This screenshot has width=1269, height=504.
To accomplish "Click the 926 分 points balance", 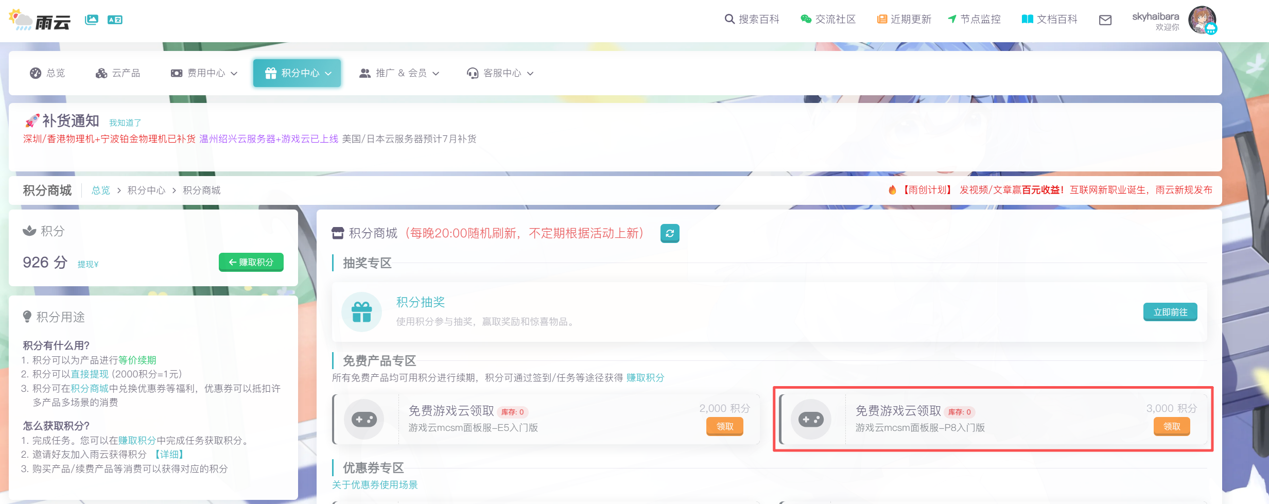I will coord(45,262).
